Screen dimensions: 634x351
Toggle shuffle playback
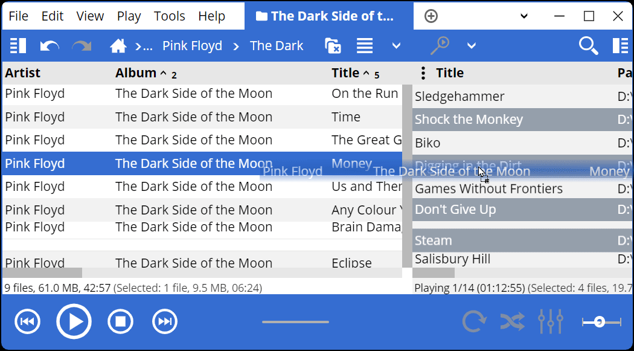[512, 322]
